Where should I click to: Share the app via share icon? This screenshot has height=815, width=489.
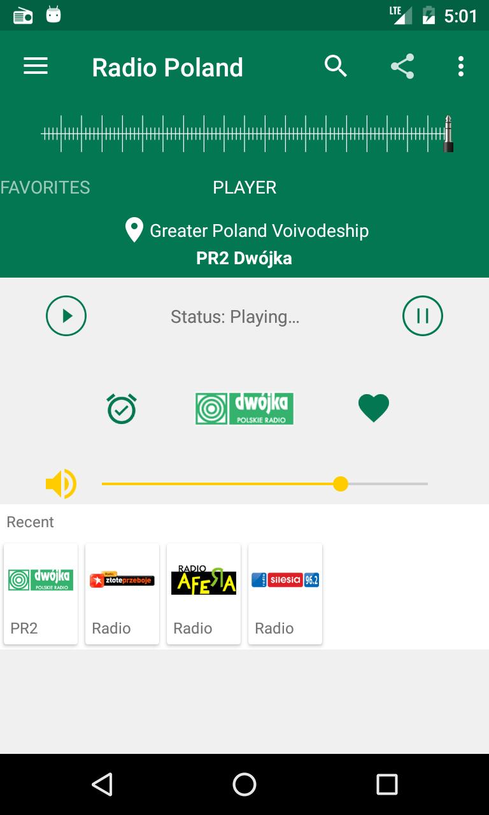402,66
